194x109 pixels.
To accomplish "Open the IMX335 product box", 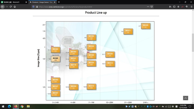I will (x=74, y=87).
